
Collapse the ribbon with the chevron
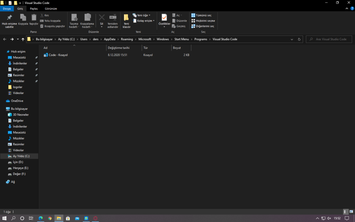click(347, 8)
